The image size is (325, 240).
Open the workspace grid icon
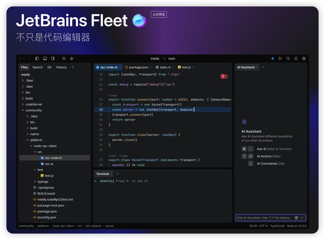tap(63, 58)
